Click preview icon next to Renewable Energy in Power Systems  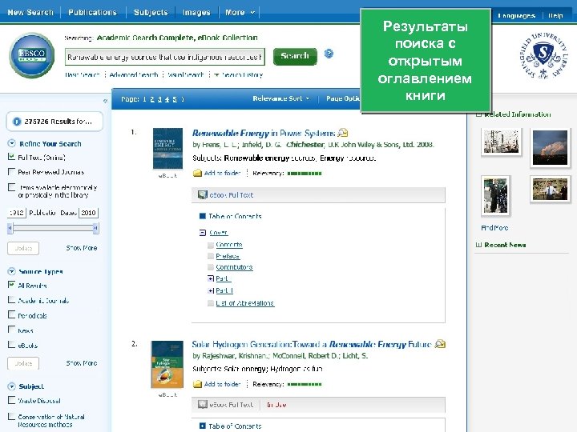(343, 133)
